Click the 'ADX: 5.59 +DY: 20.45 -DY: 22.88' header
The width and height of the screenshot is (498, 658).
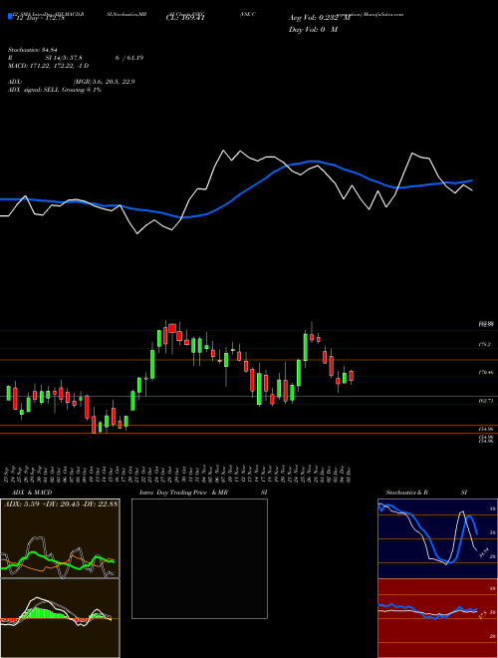pos(61,504)
